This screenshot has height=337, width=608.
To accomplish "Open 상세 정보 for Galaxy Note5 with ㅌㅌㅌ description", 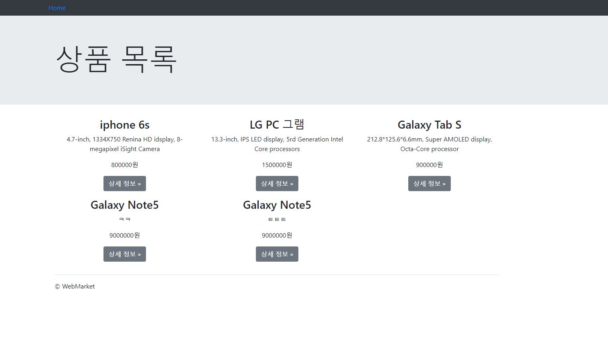I will click(x=277, y=254).
